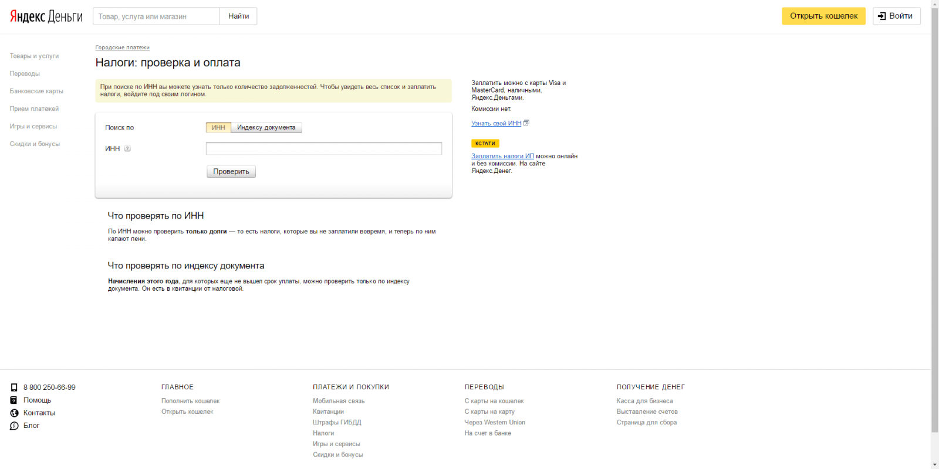Click the phone number 8 800 250-66-99

tap(49, 388)
